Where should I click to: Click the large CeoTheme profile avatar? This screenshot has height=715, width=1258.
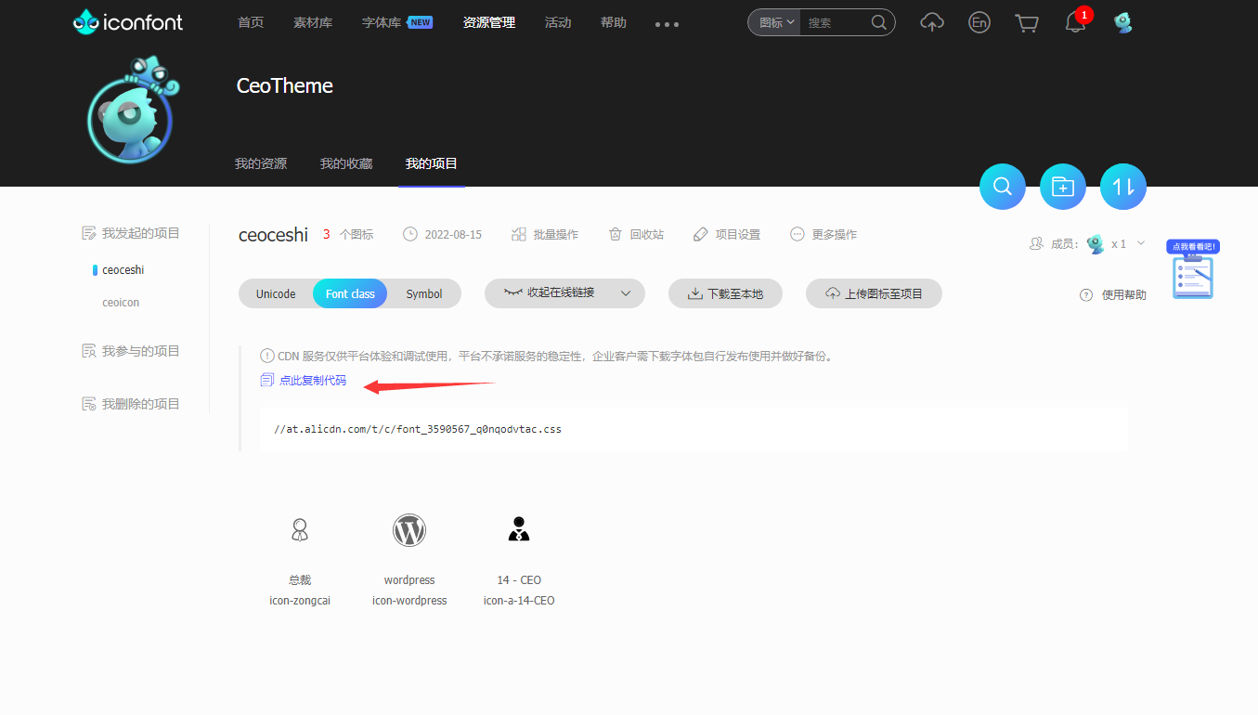click(x=131, y=111)
